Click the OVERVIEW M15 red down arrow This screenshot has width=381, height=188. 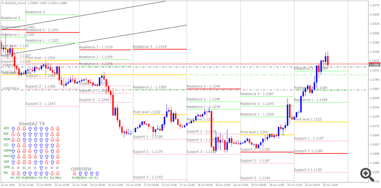[x=74, y=173]
